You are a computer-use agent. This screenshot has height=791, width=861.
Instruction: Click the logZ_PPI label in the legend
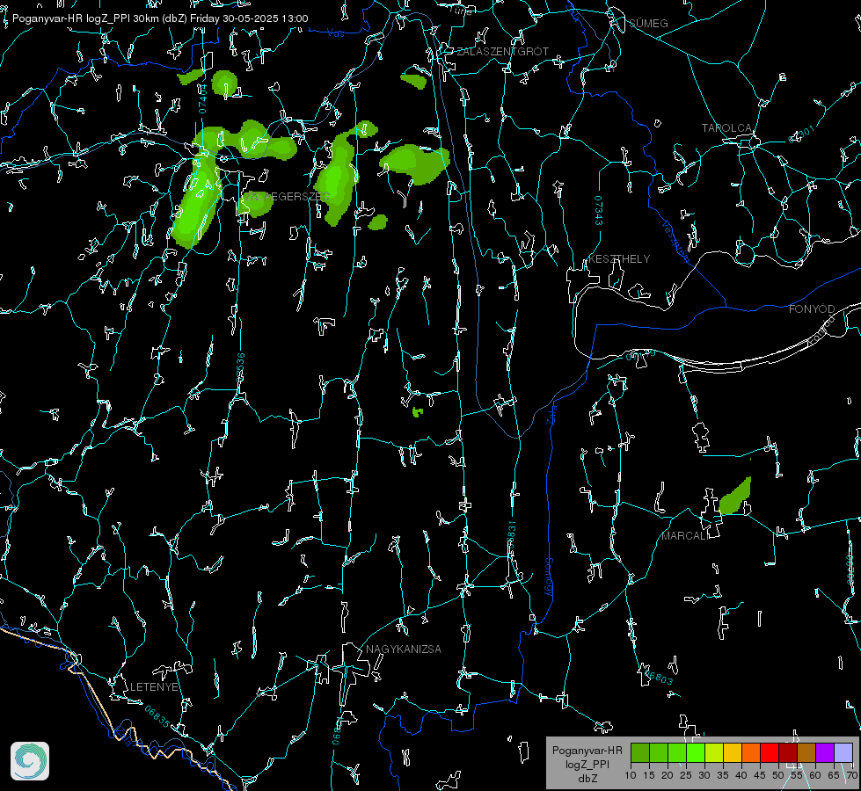point(587,764)
